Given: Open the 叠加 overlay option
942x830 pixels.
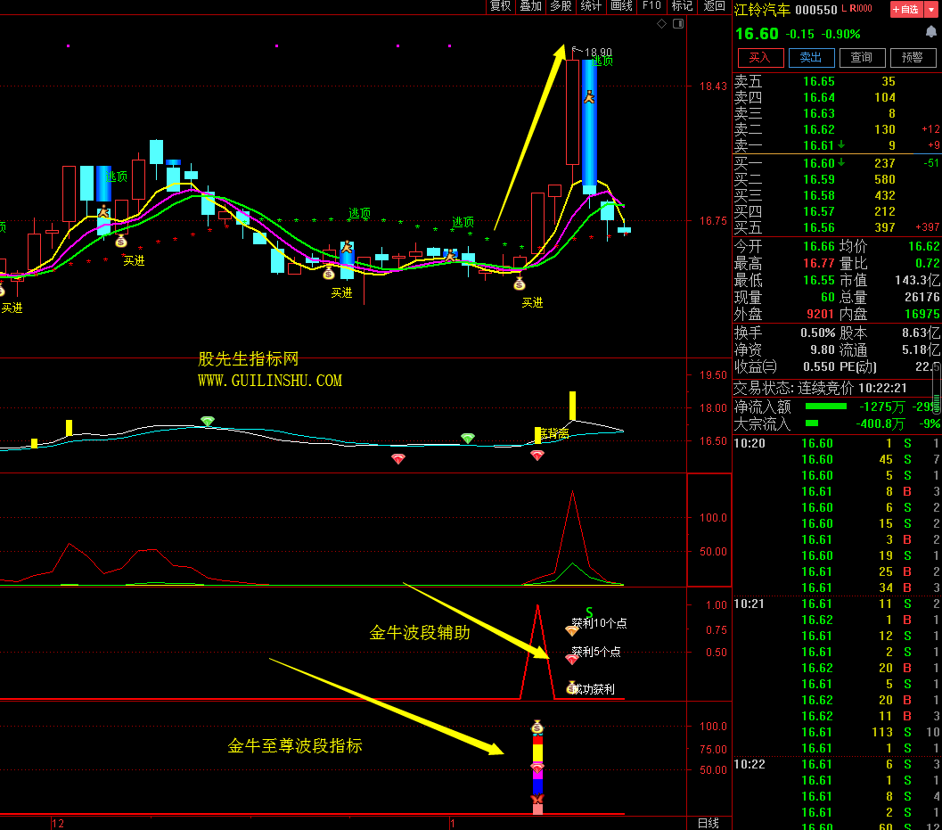Looking at the screenshot, I should (530, 6).
